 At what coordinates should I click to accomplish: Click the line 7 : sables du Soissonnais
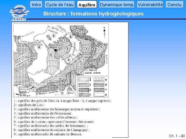pos(51,126)
